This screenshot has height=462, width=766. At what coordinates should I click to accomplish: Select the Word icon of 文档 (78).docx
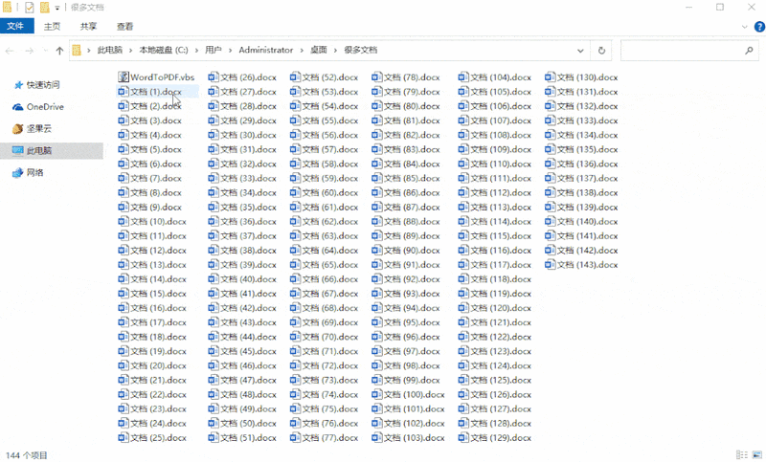pyautogui.click(x=376, y=77)
